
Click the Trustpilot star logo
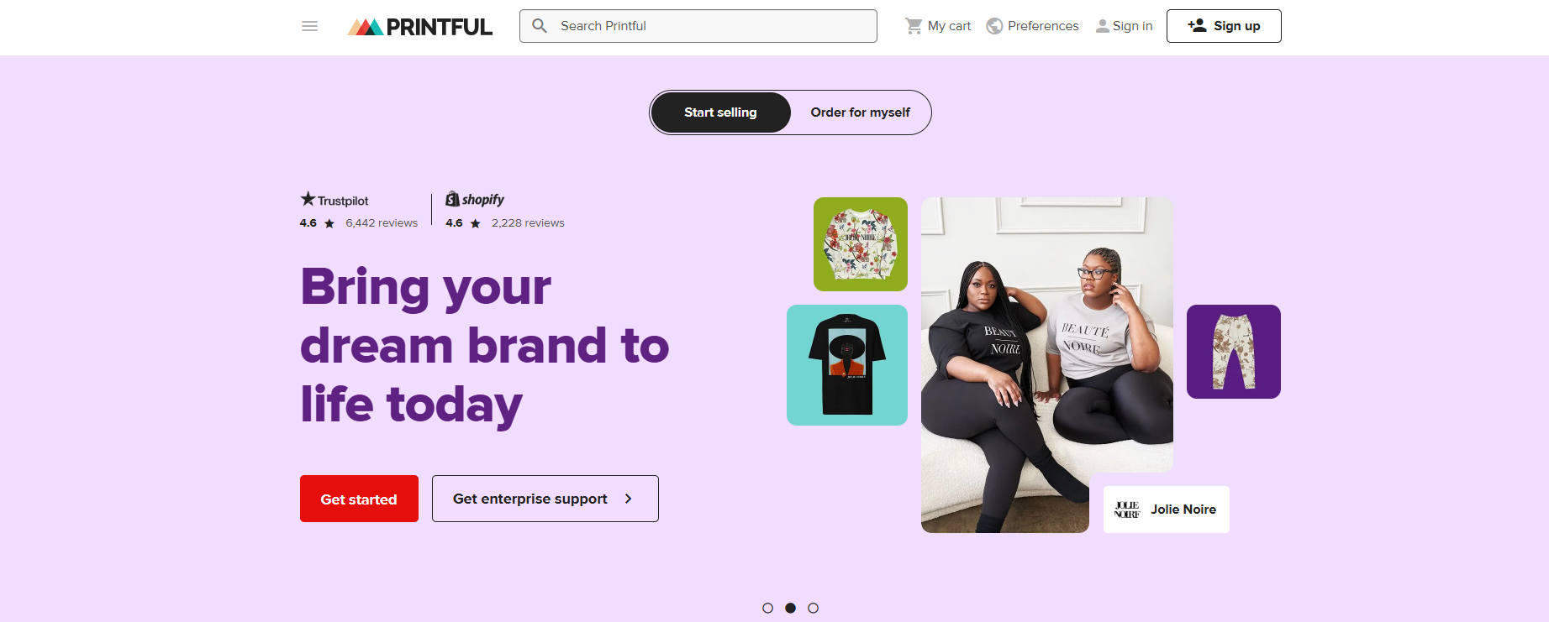pos(308,199)
